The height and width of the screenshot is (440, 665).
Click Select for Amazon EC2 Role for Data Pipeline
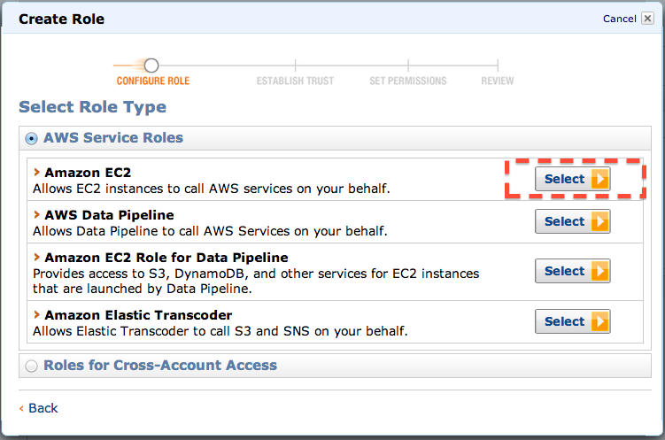click(x=572, y=271)
